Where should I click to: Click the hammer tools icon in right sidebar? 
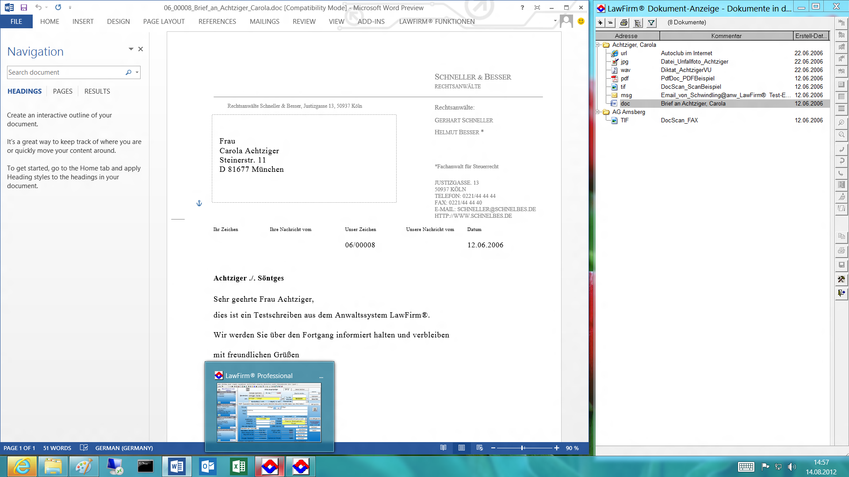pyautogui.click(x=841, y=280)
